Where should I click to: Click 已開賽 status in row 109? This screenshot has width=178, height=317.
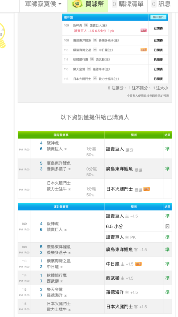coord(158,28)
